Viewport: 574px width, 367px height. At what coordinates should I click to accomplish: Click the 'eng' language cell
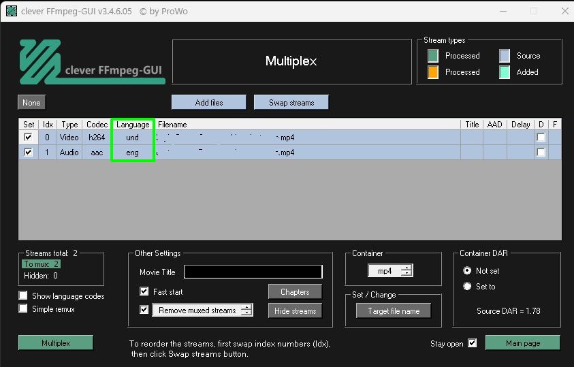pos(133,153)
